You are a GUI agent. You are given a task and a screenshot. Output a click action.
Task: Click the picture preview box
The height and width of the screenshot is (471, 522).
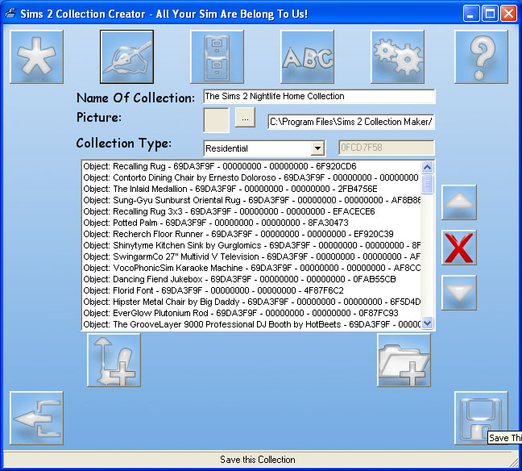217,120
